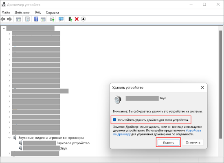Image resolution: width=224 pixels, height=163 pixels.
Task: Open the Справка menu
Action: pyautogui.click(x=52, y=13)
